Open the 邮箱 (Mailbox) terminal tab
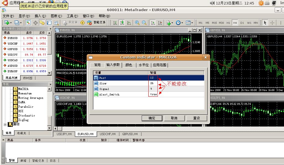Image resolution: width=284 pixels, height=165 pixels. [23, 161]
